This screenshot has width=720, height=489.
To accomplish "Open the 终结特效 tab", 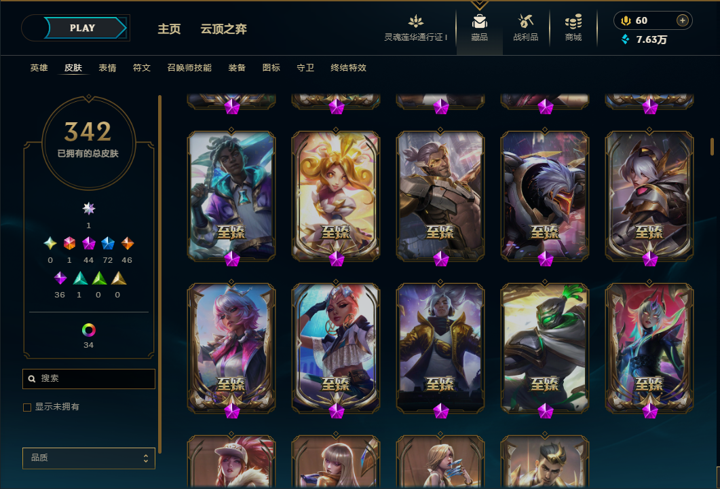I will tap(349, 67).
